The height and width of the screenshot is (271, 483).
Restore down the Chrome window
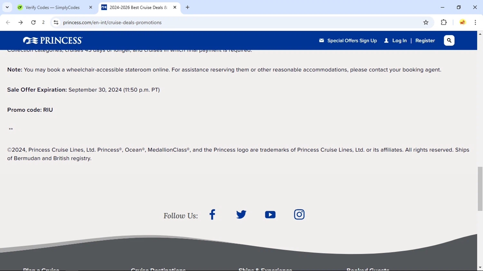[459, 7]
